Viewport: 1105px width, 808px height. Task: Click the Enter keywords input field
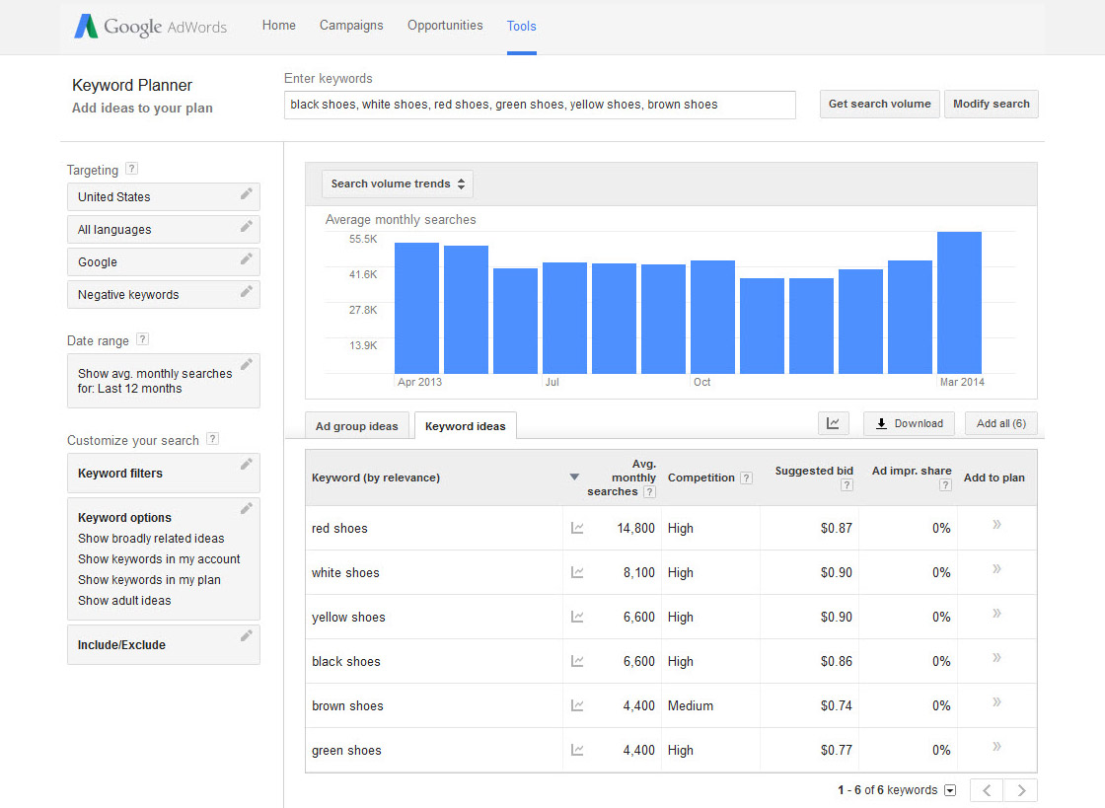coord(540,105)
